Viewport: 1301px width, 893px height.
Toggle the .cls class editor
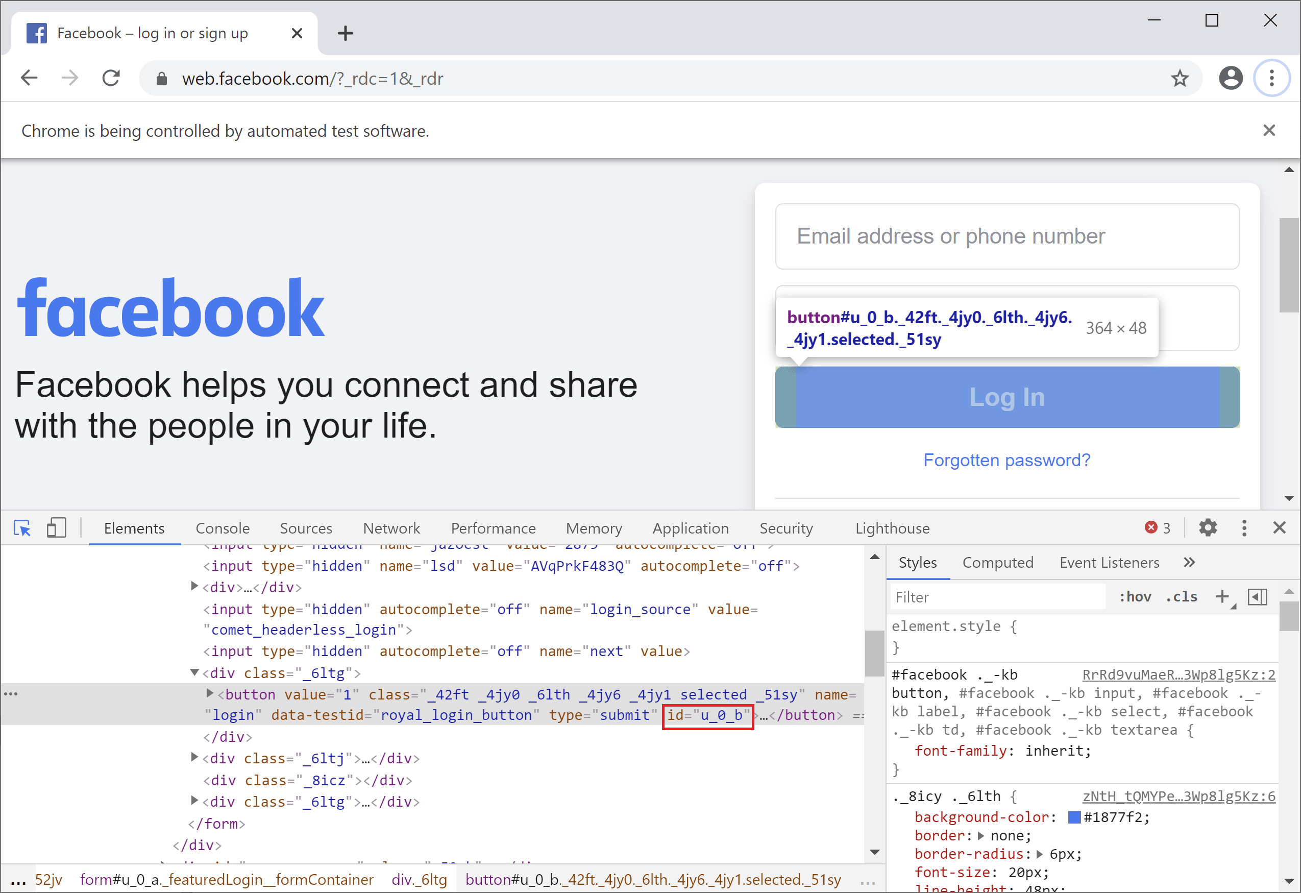(1181, 597)
